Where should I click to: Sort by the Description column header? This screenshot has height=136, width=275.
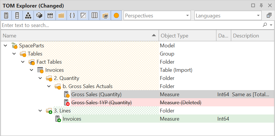253,36
